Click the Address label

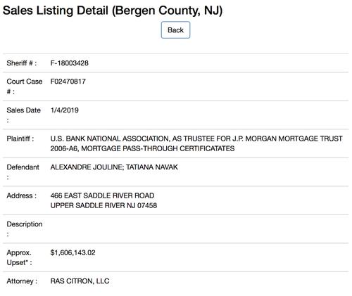pyautogui.click(x=22, y=195)
